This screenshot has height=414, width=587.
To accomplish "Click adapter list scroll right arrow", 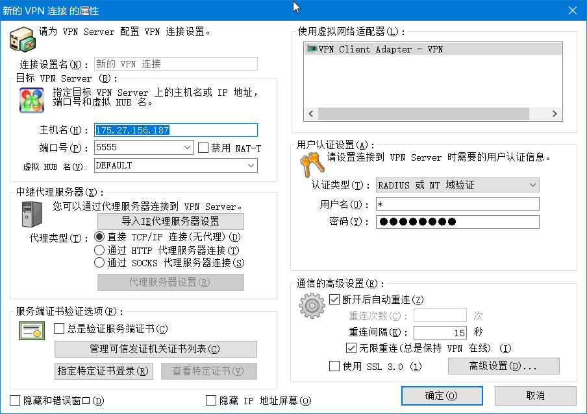I will [555, 113].
